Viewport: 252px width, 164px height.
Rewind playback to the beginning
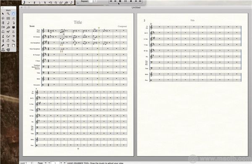pos(111,1)
